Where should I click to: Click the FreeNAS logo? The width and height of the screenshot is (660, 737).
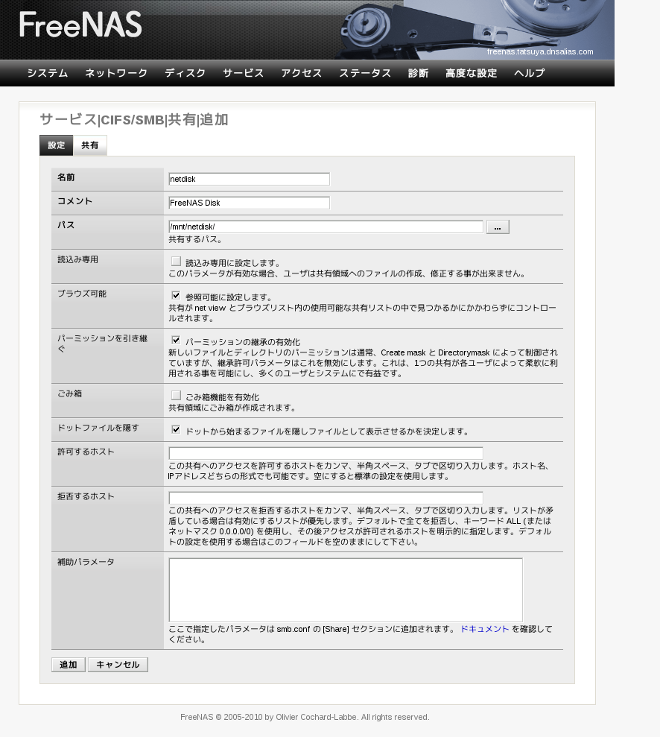click(80, 25)
